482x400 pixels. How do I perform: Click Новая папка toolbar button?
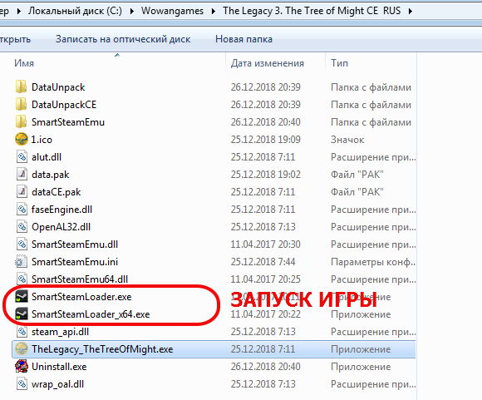(243, 39)
